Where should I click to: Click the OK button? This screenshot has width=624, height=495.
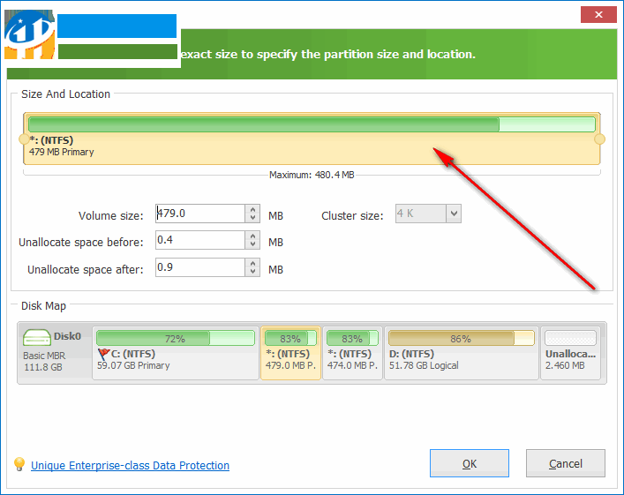click(470, 463)
